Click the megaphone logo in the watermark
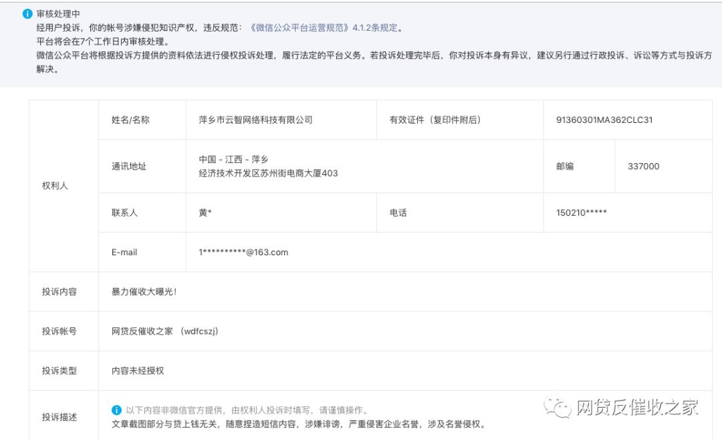 click(x=559, y=406)
